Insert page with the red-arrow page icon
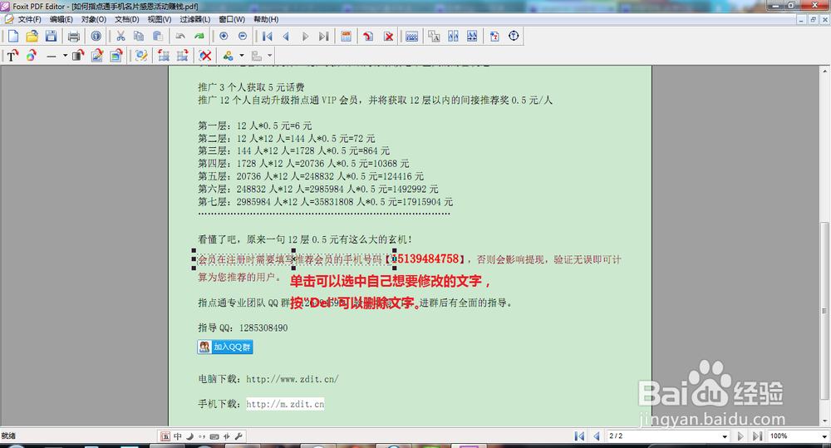Image resolution: width=831 pixels, height=448 pixels. (368, 36)
